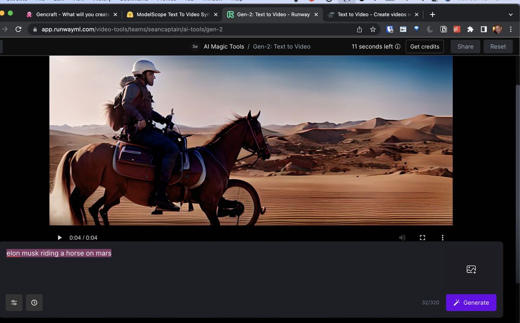Image resolution: width=520 pixels, height=323 pixels.
Task: Click the Get credits button
Action: click(x=425, y=46)
